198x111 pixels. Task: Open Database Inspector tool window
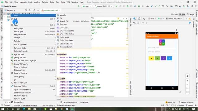coord(69,102)
